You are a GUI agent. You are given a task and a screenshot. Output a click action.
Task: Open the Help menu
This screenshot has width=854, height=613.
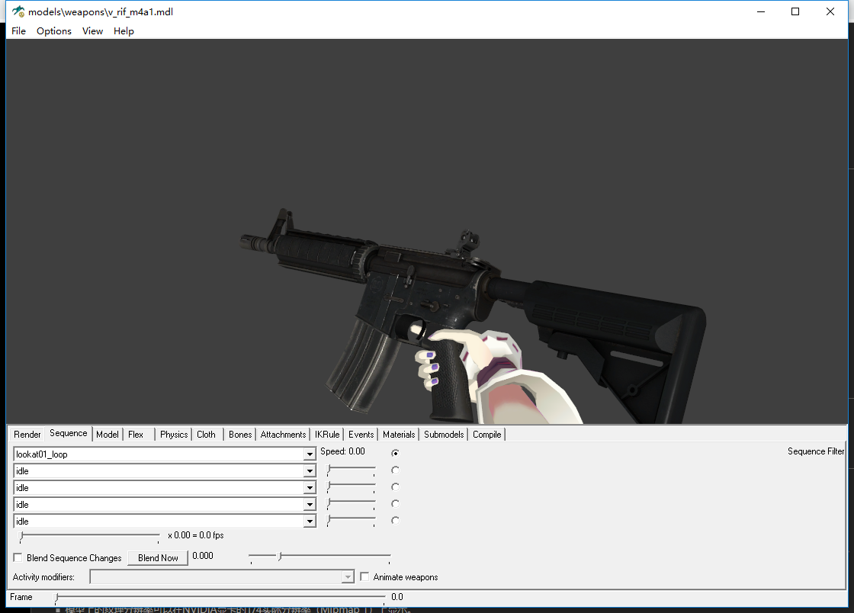[124, 31]
